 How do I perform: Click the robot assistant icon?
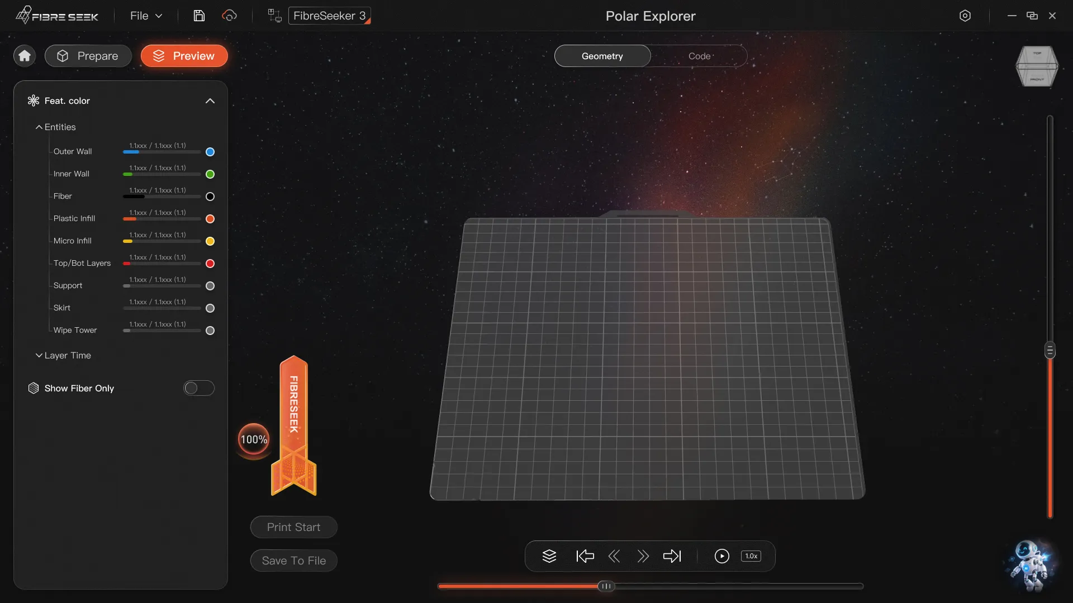point(1030,565)
